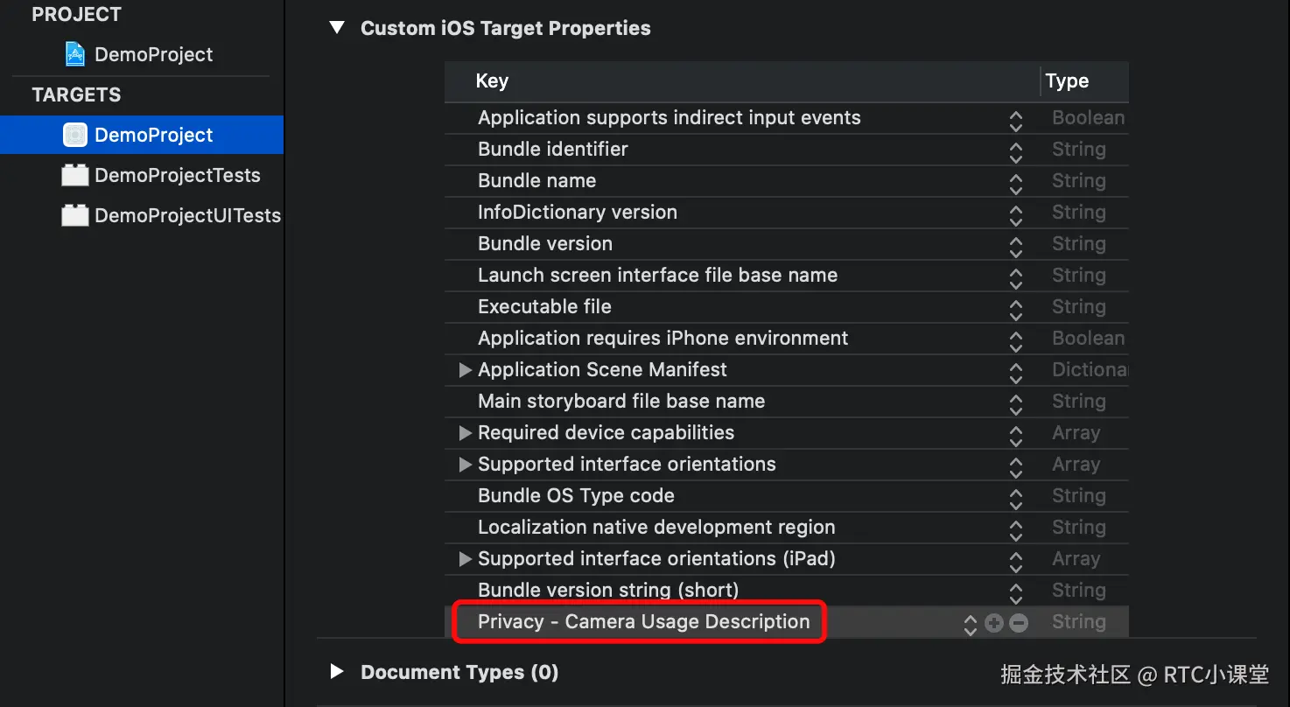
Task: Click the DemoProject app target icon
Action: (x=75, y=135)
